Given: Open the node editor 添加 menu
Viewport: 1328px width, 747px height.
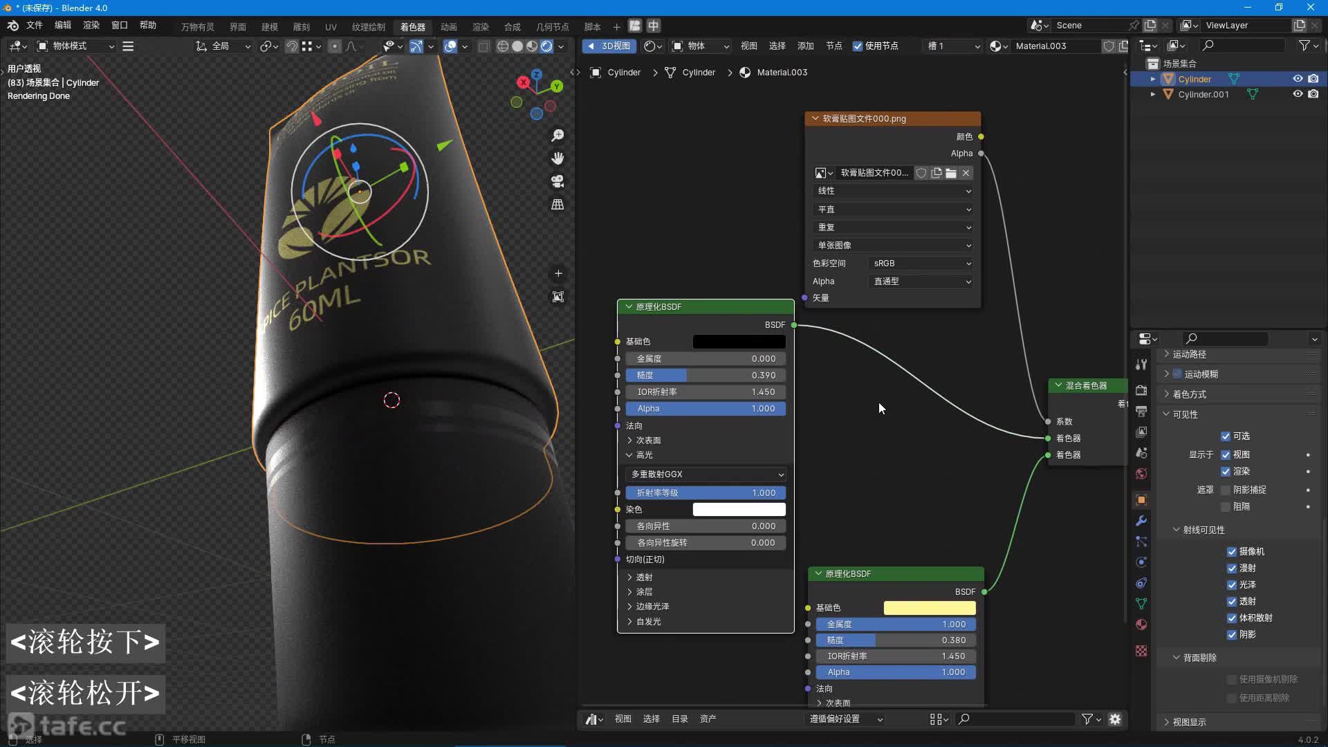Looking at the screenshot, I should 805,46.
